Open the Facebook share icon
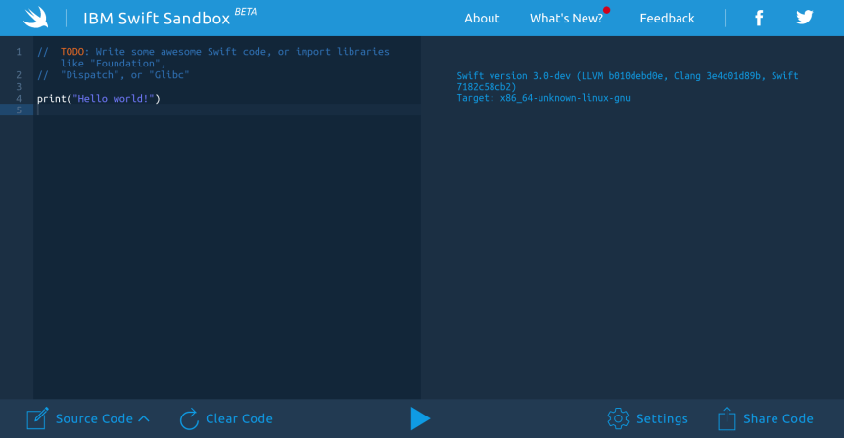 (759, 18)
